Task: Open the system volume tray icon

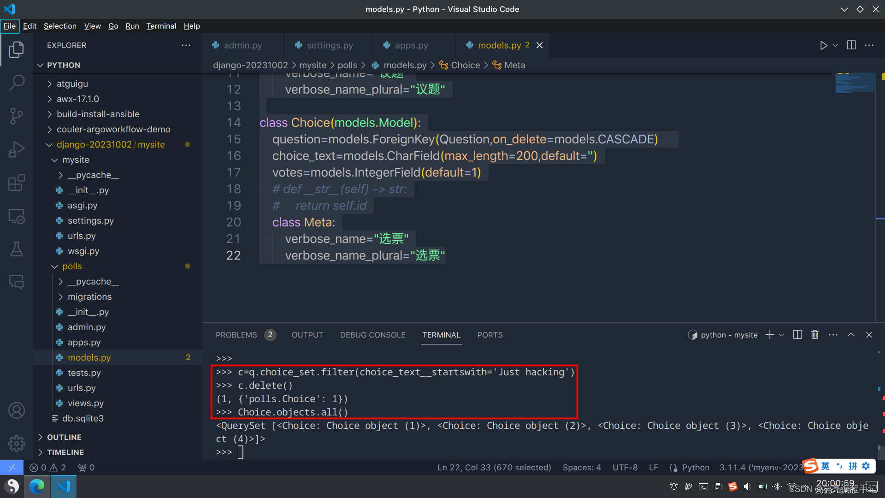Action: 747,486
